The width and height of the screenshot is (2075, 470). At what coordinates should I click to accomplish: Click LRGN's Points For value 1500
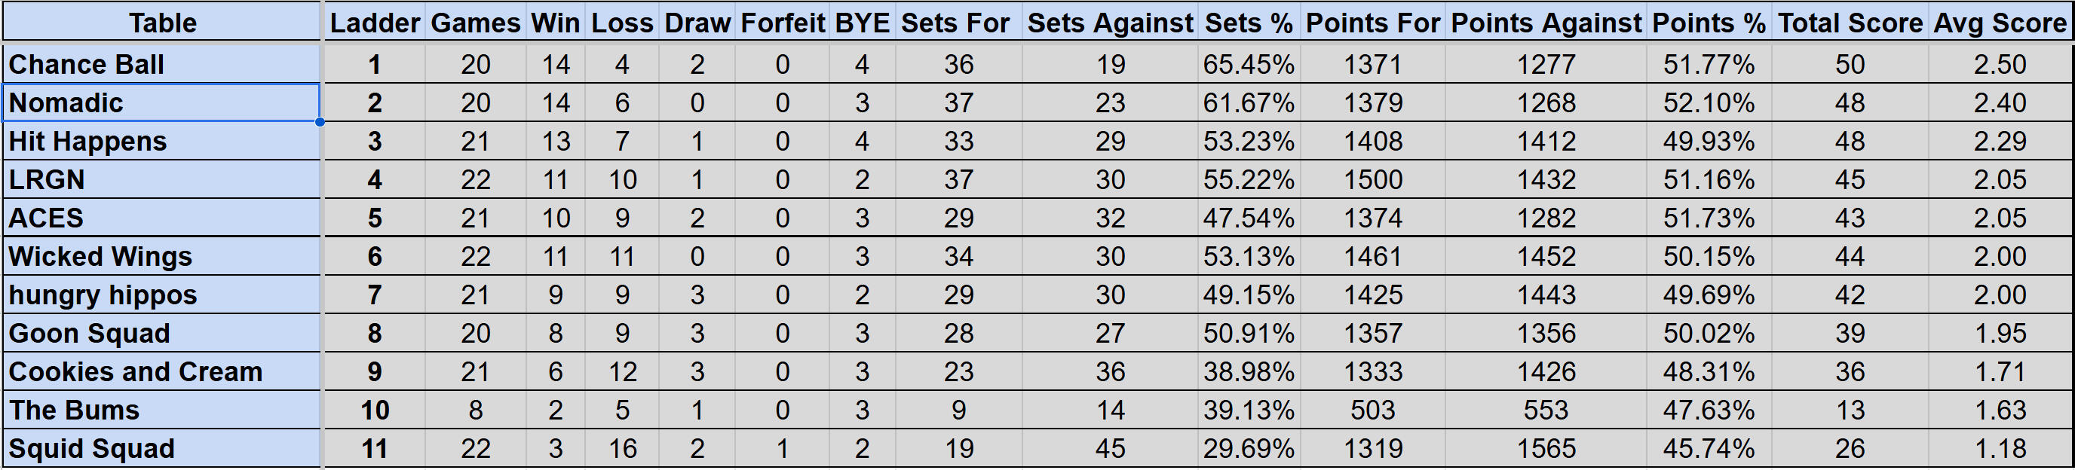click(1372, 179)
